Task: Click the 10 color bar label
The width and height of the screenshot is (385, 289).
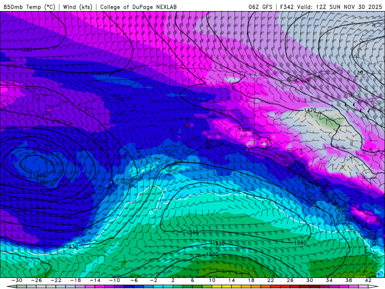Action: click(x=212, y=280)
